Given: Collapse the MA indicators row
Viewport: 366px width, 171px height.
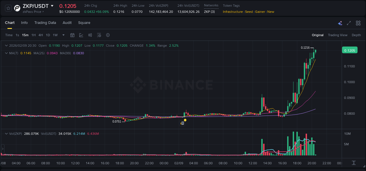Looking at the screenshot, I should (6, 53).
